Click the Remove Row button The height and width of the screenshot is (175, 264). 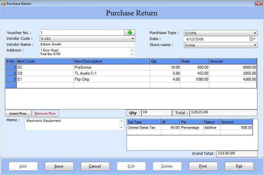click(x=45, y=113)
